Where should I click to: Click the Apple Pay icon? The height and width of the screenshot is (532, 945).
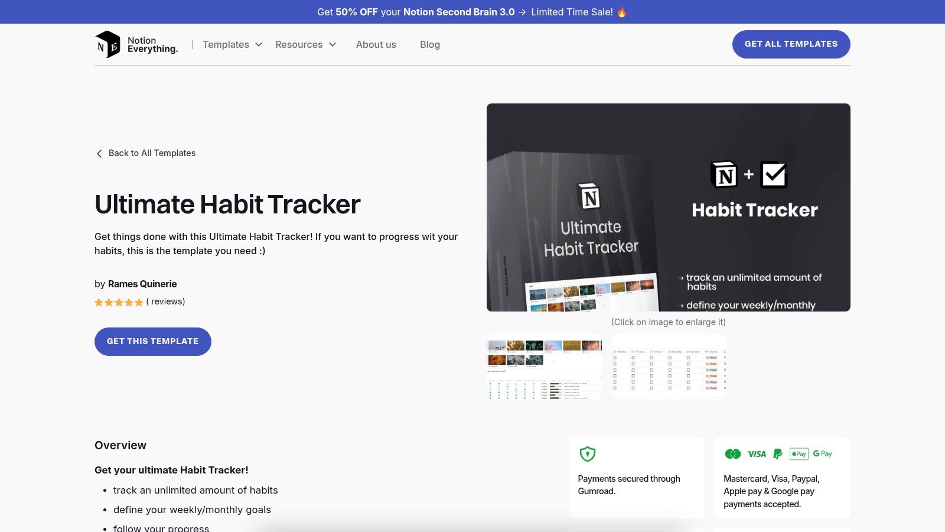(799, 454)
